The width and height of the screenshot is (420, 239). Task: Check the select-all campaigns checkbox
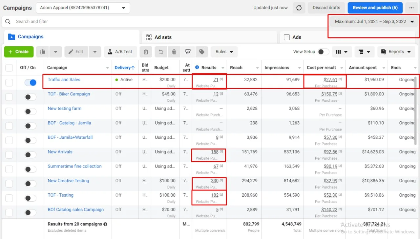click(9, 68)
